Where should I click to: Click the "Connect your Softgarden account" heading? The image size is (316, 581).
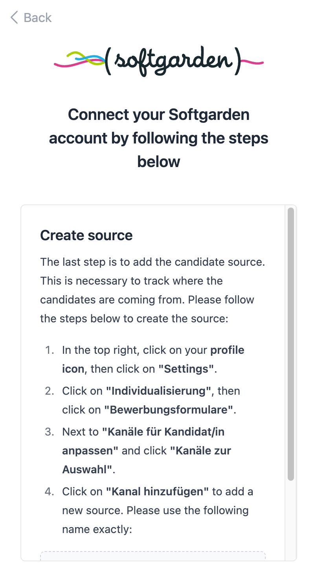pyautogui.click(x=158, y=138)
